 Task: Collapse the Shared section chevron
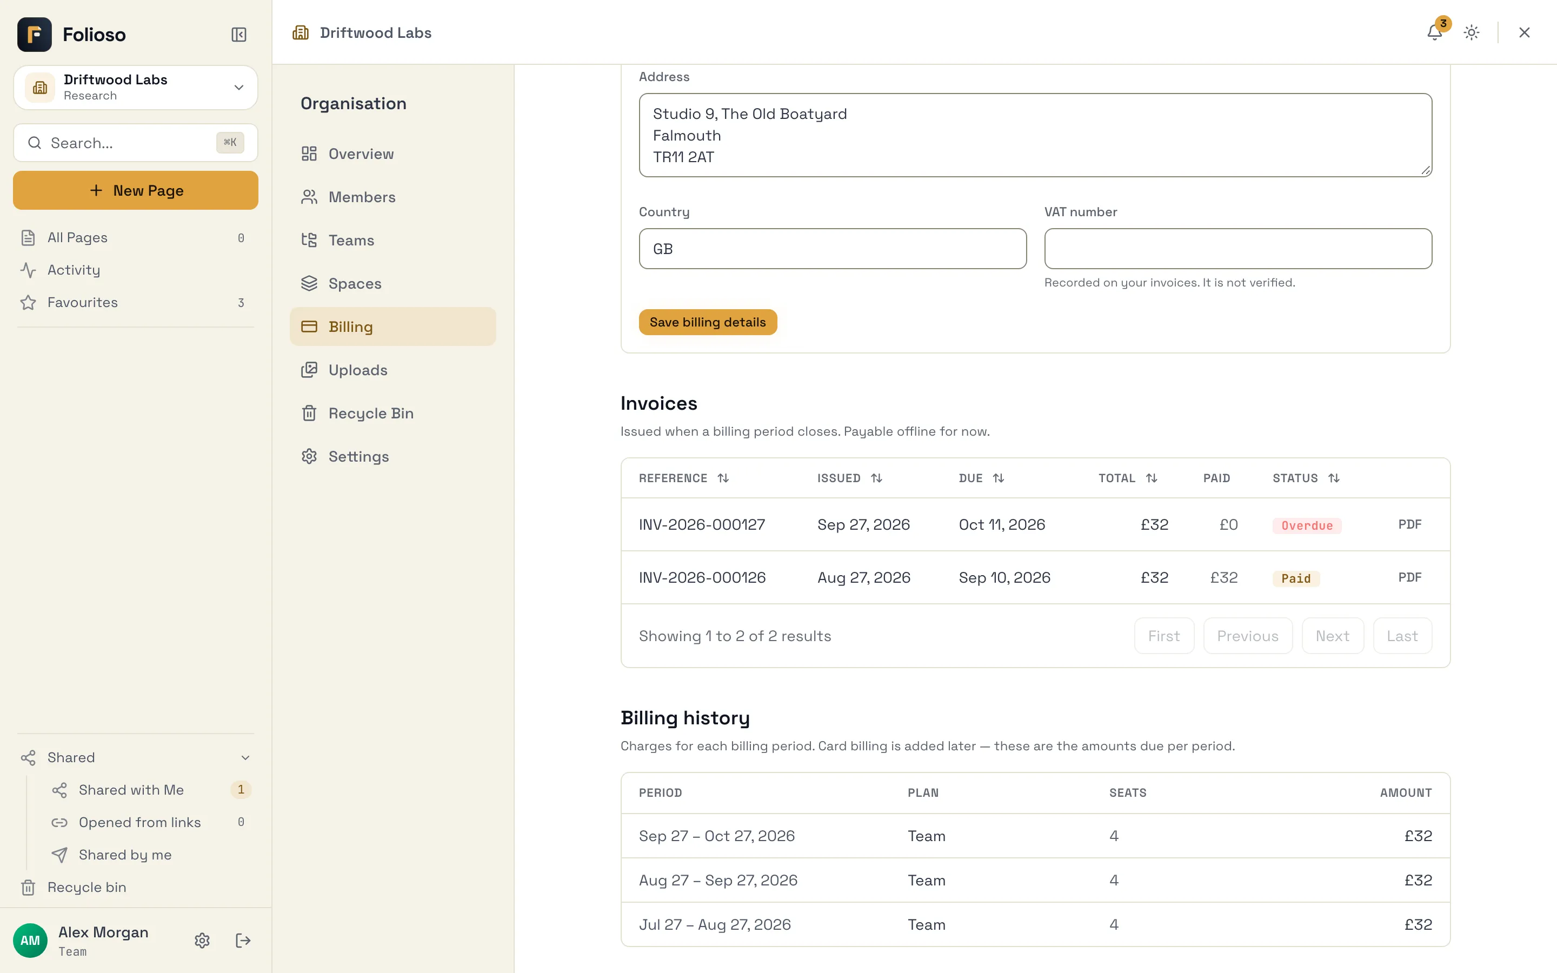(x=245, y=757)
